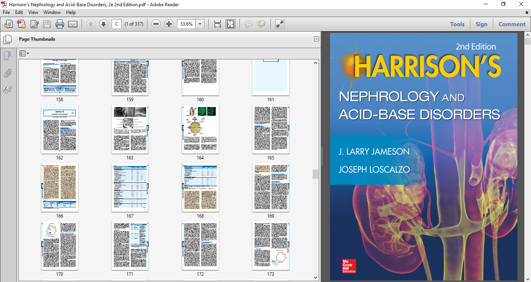Select page 165 thumbnail
The image size is (531, 282).
click(x=271, y=129)
